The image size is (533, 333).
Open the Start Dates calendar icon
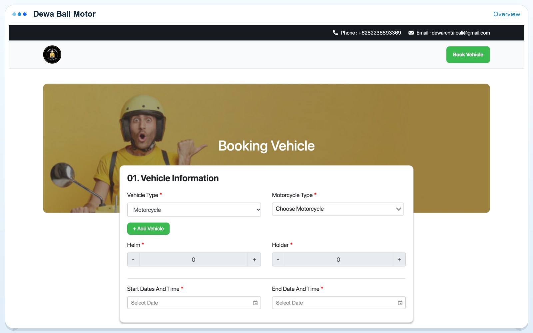click(x=255, y=303)
